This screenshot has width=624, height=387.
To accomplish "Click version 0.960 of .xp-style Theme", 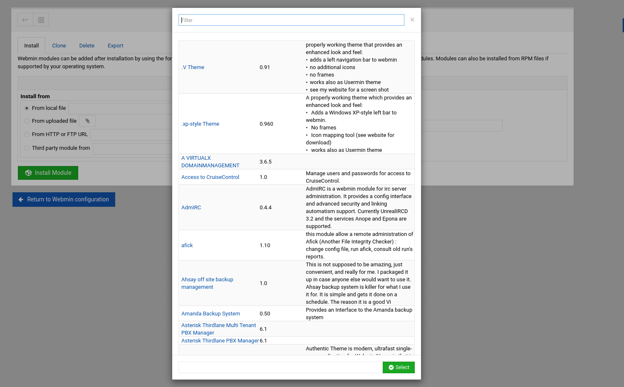I will pyautogui.click(x=267, y=124).
